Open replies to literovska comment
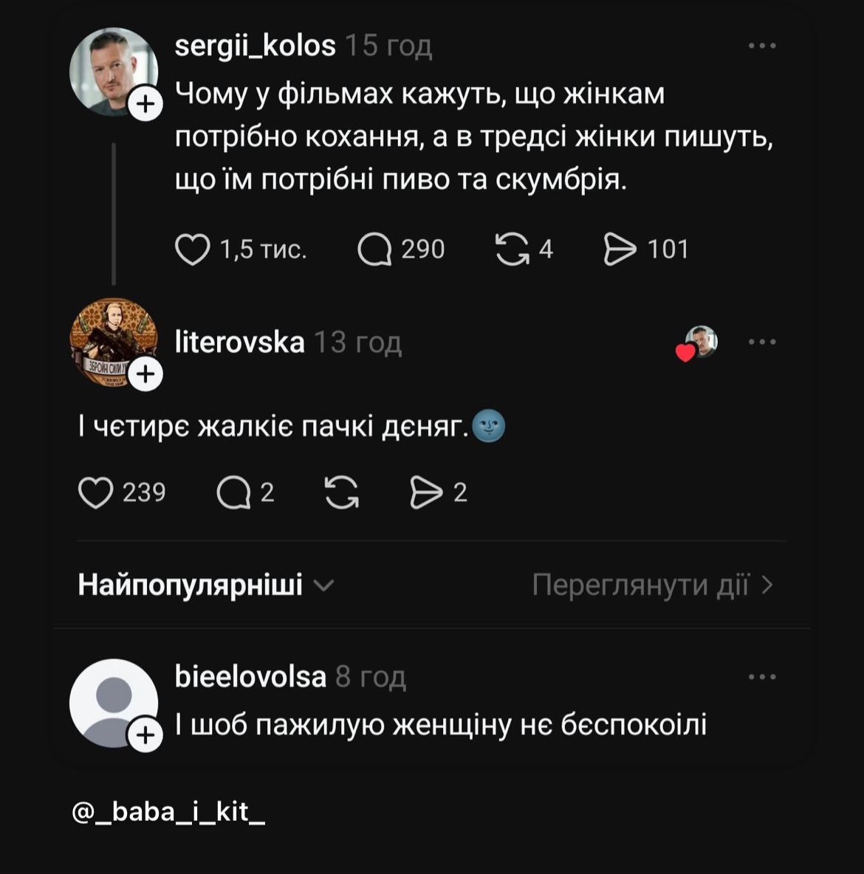Image resolution: width=864 pixels, height=874 pixels. click(x=233, y=492)
